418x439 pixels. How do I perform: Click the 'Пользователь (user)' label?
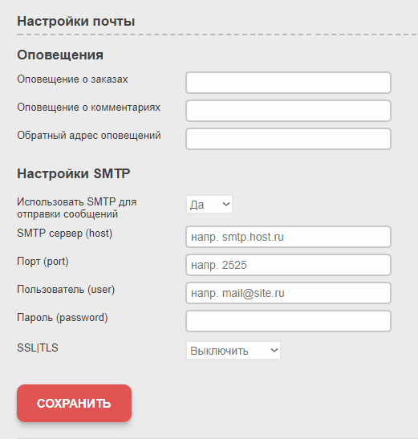[66, 290]
